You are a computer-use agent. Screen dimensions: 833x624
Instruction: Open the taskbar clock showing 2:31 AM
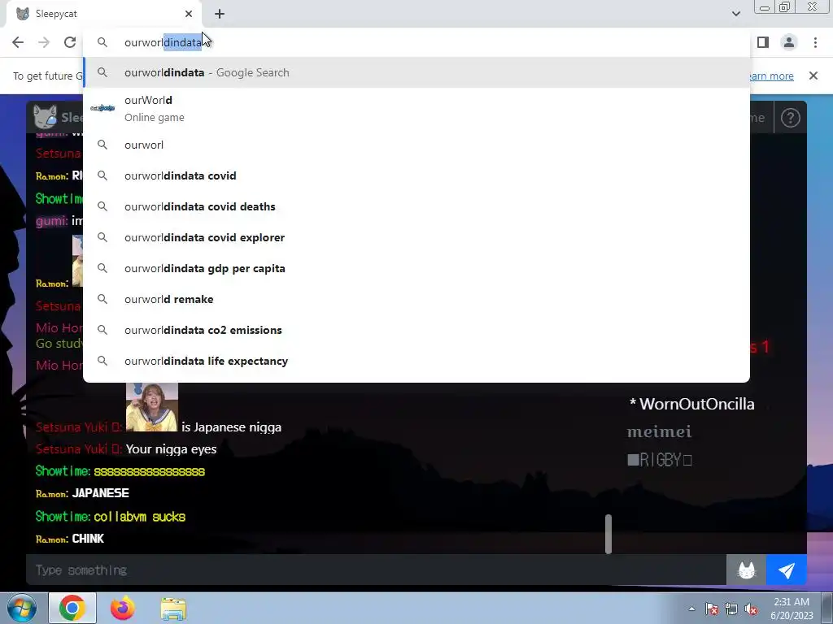792,609
